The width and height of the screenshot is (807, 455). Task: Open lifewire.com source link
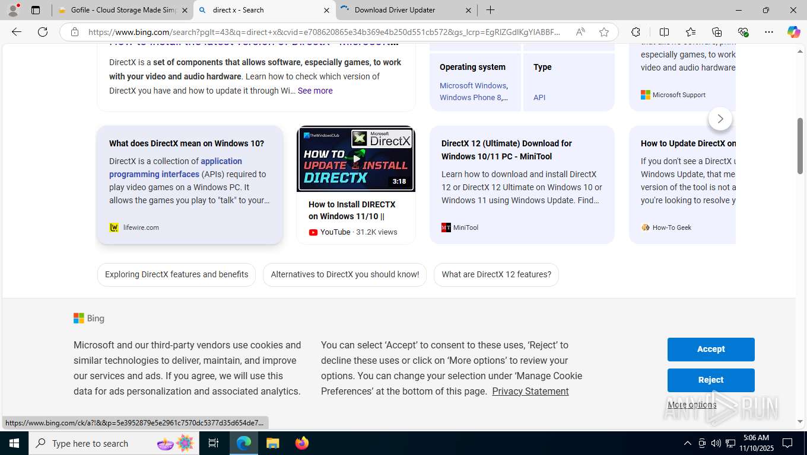[x=141, y=227]
